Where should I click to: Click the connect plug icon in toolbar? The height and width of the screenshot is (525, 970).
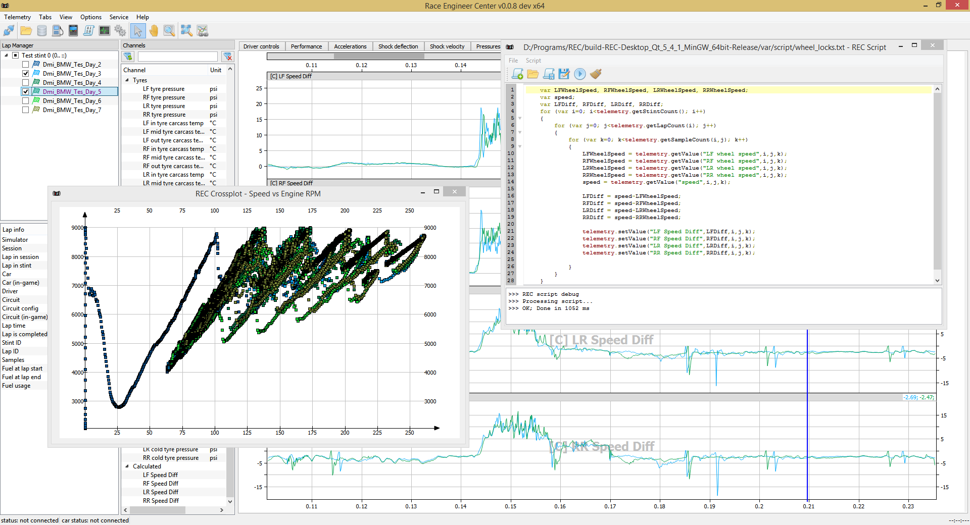pos(9,31)
